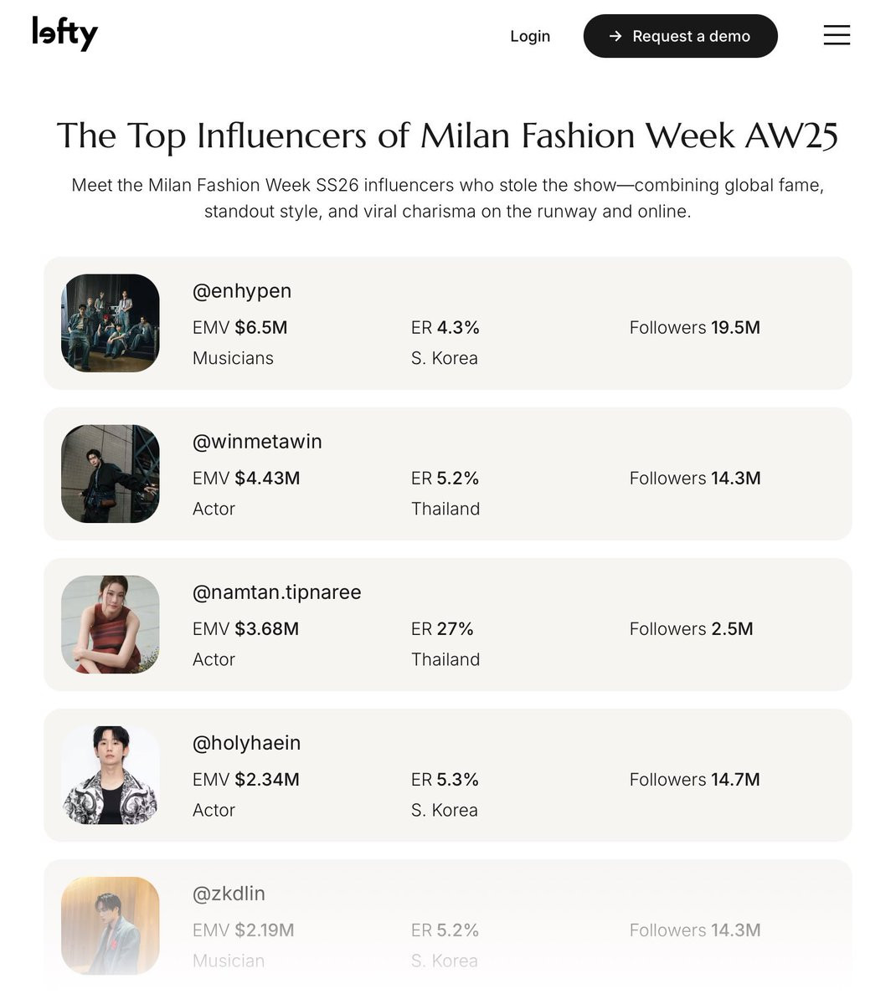Open the @holyhaein profile photo
896x1004 pixels.
[111, 775]
